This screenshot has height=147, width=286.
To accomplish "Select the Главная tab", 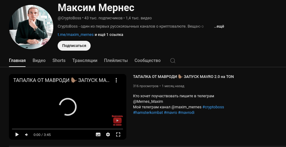I will (17, 60).
